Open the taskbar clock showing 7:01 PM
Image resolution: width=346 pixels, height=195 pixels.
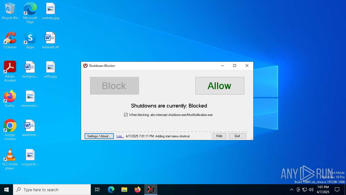coord(323,190)
